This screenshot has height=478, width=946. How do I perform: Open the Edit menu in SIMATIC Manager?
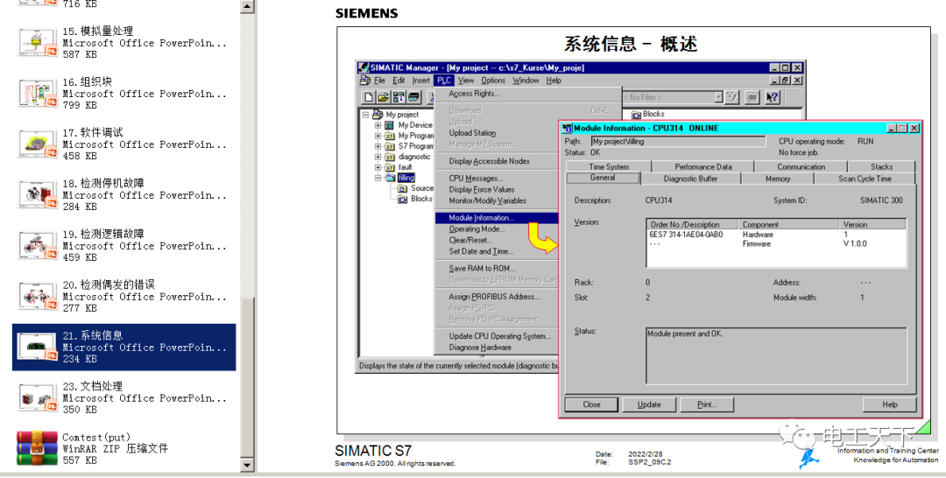point(399,81)
